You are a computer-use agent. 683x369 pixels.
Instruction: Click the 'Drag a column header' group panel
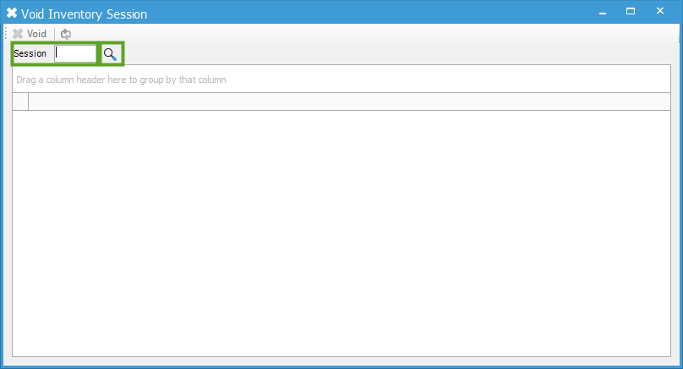tap(341, 80)
